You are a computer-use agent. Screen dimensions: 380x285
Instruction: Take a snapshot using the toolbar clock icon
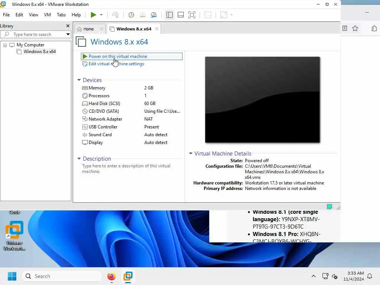coord(131,15)
